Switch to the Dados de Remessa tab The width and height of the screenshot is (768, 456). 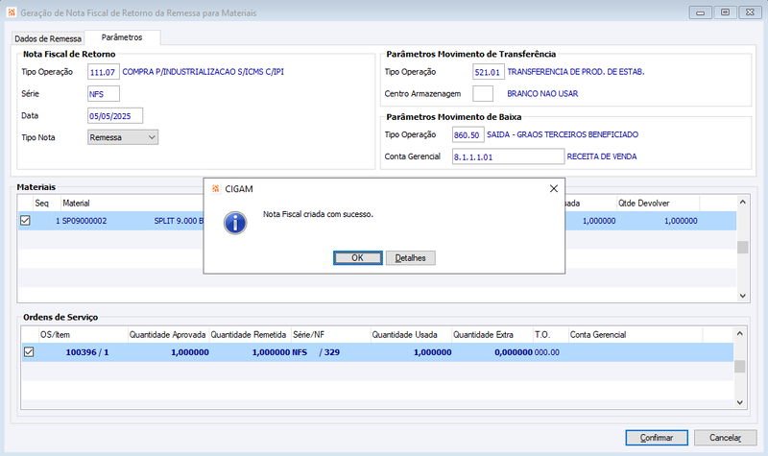tap(48, 38)
